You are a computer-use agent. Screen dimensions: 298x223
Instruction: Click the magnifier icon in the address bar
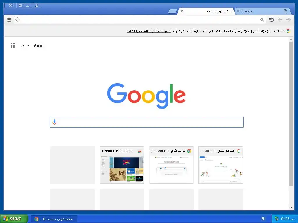(262, 20)
